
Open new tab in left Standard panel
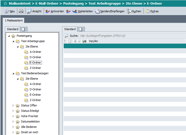[x=23, y=29]
